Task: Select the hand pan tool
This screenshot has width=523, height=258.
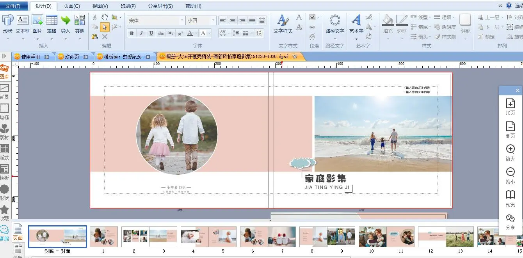Action: pos(105,17)
